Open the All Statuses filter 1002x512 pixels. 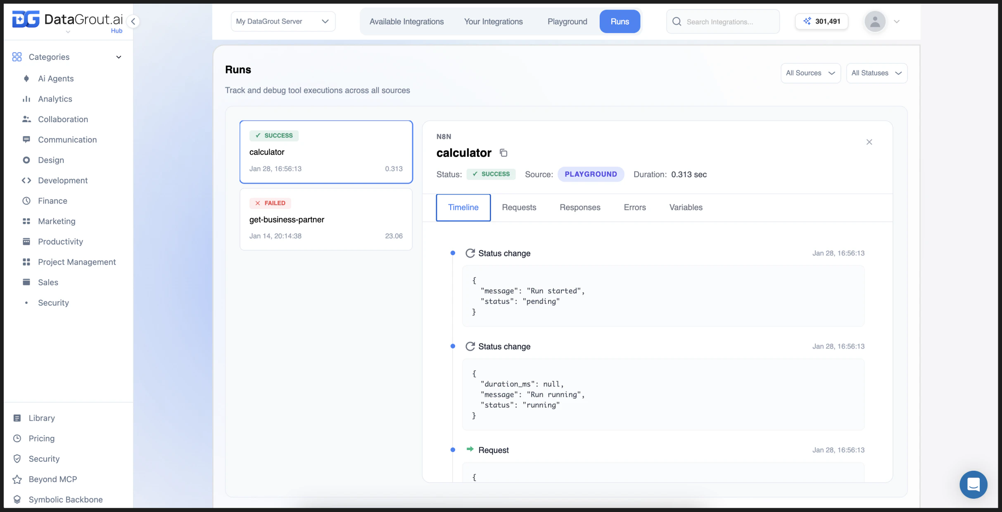(x=876, y=73)
